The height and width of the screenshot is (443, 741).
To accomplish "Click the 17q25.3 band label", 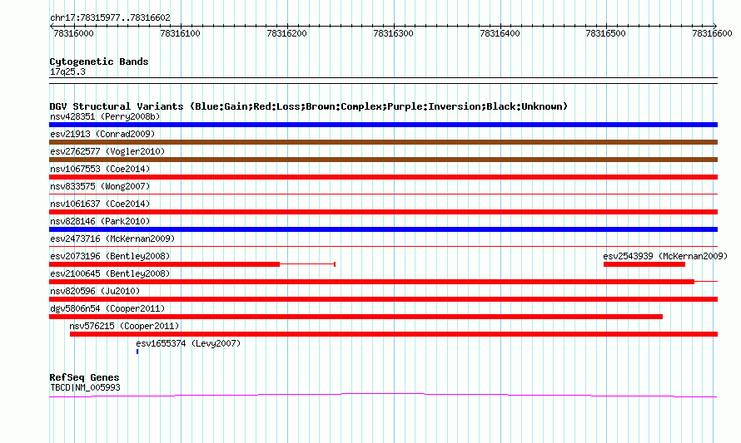I will (67, 71).
